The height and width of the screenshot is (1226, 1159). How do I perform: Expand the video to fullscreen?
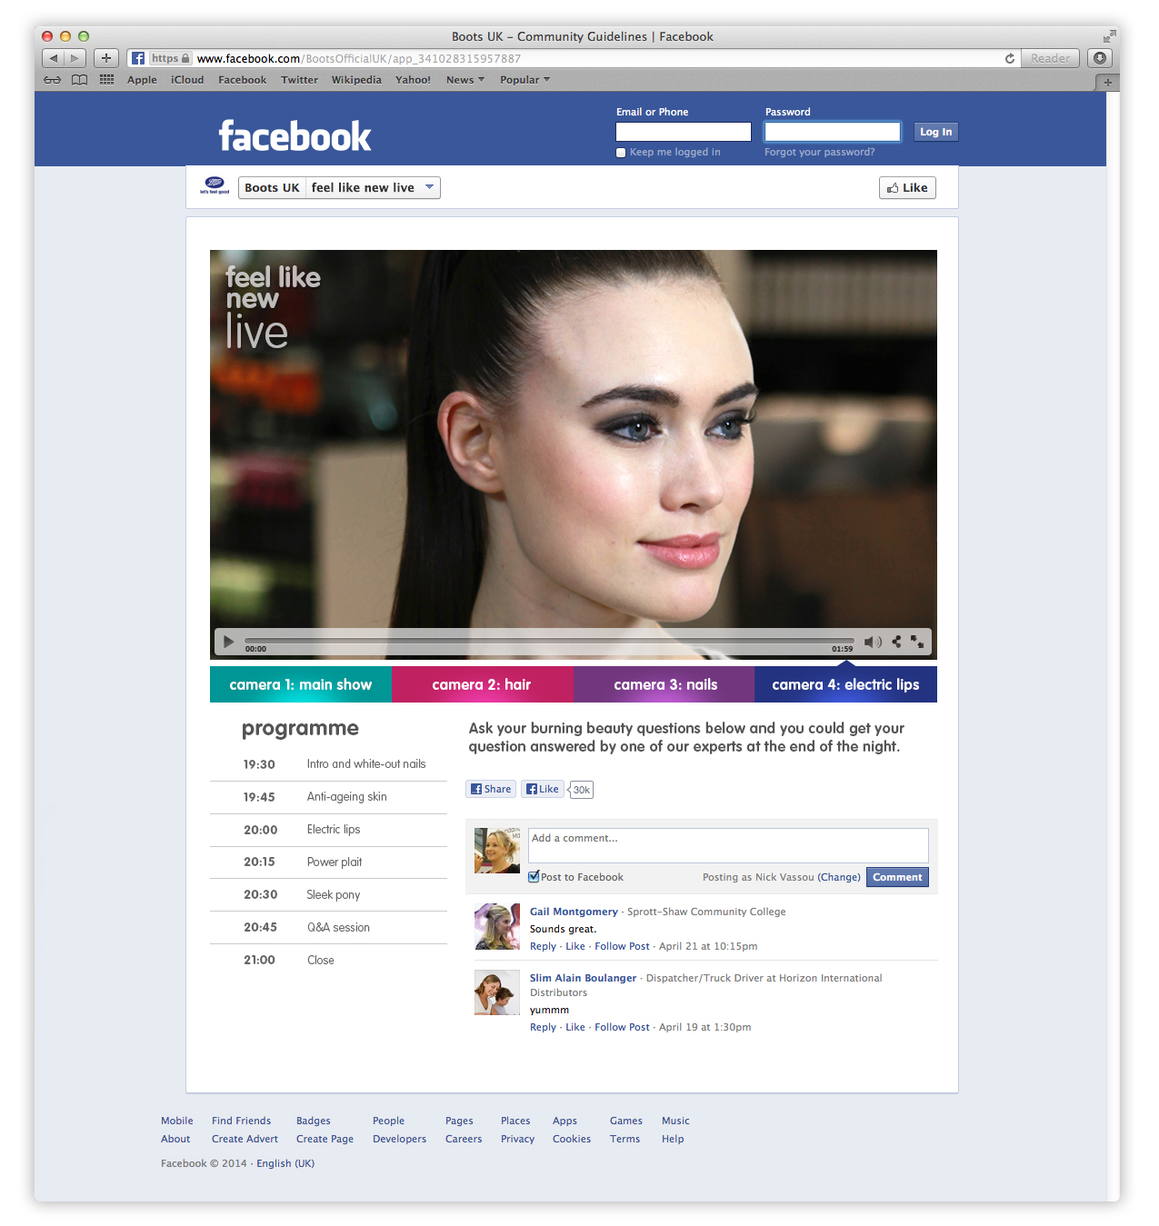917,642
